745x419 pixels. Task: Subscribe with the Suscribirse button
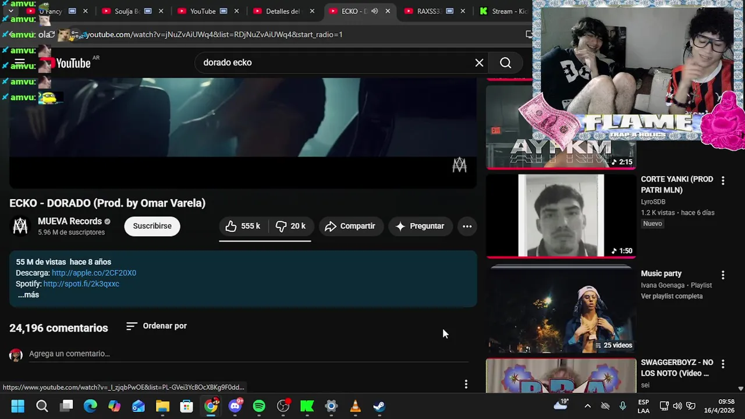click(x=152, y=226)
